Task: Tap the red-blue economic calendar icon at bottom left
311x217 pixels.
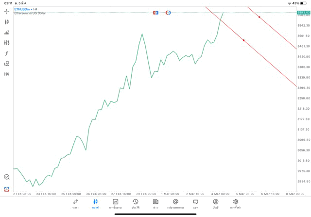Action: [7, 189]
